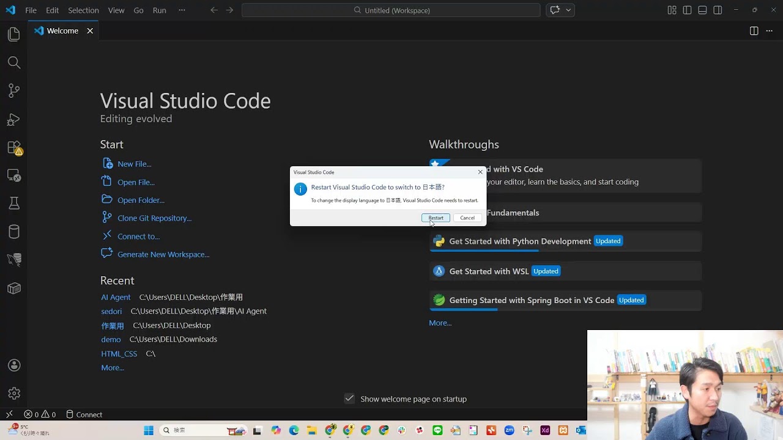The width and height of the screenshot is (783, 440).
Task: Show More recent items
Action: pyautogui.click(x=113, y=368)
